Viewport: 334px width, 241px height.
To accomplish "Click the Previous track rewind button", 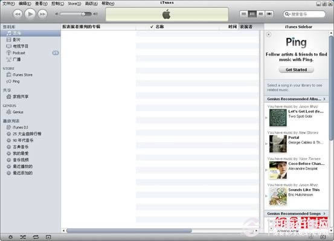I will pyautogui.click(x=18, y=14).
